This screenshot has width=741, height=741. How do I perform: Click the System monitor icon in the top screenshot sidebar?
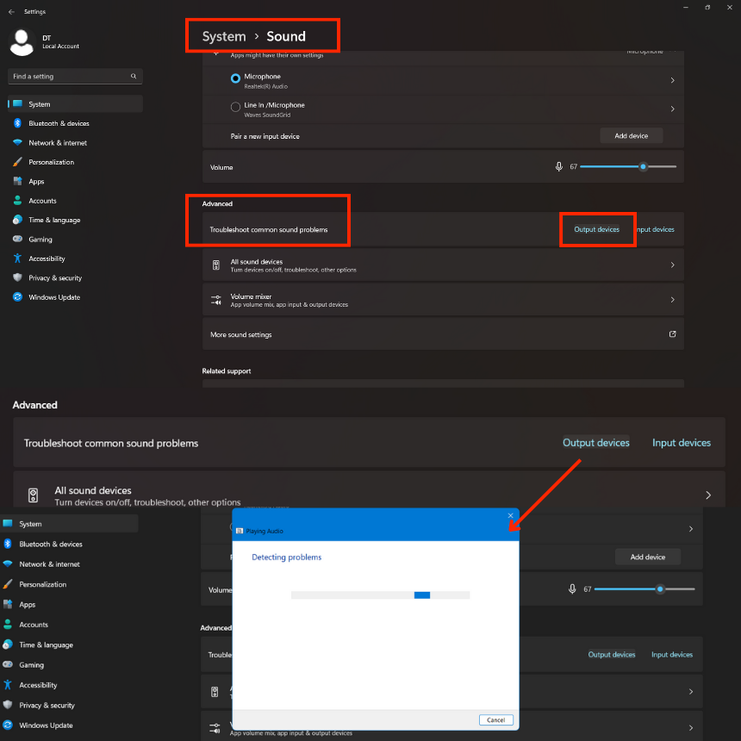click(x=18, y=103)
